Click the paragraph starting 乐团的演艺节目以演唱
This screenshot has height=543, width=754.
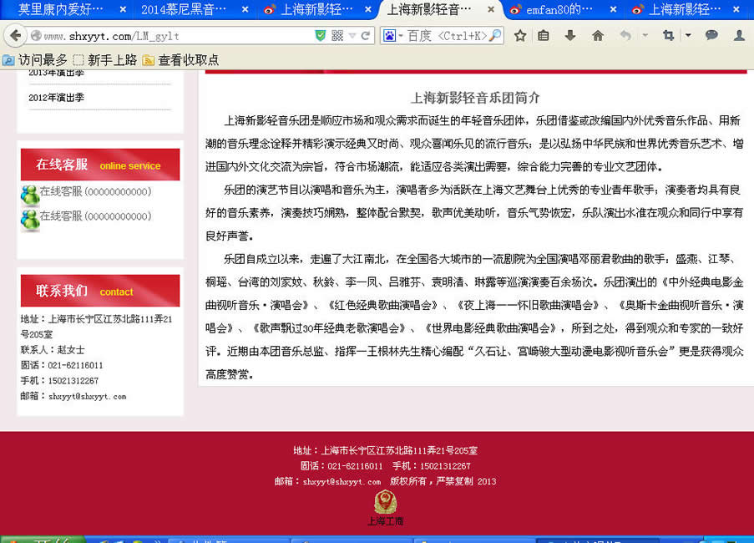[x=474, y=212]
